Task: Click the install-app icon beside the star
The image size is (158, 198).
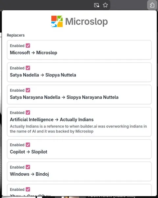Action: 96,5
